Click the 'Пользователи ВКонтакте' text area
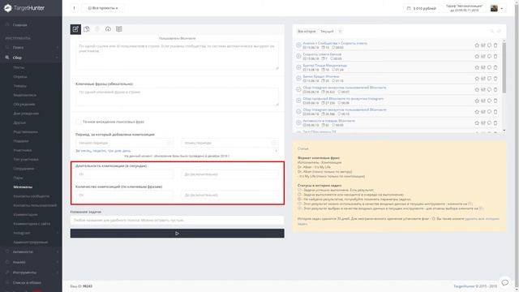 177,56
